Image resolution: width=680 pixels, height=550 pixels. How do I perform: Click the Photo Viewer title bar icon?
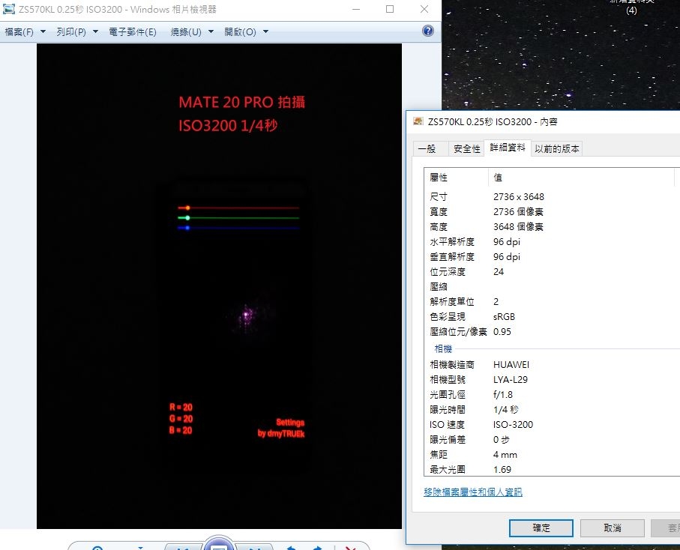click(x=9, y=9)
